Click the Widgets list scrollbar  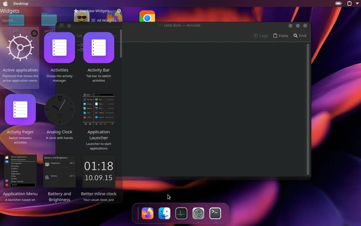tap(121, 44)
